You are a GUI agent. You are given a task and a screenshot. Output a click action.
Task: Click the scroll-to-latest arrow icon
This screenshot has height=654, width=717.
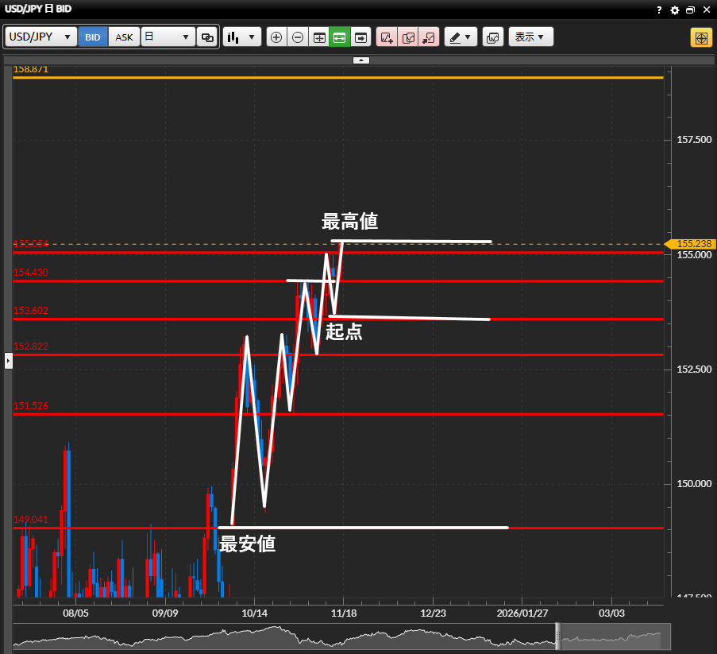[361, 37]
